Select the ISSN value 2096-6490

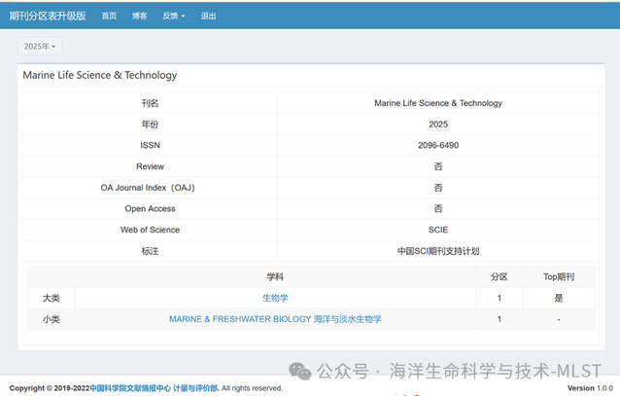(437, 145)
